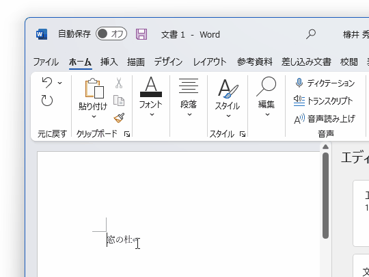Toggle the 自動保存 AutoSave switch

(111, 34)
